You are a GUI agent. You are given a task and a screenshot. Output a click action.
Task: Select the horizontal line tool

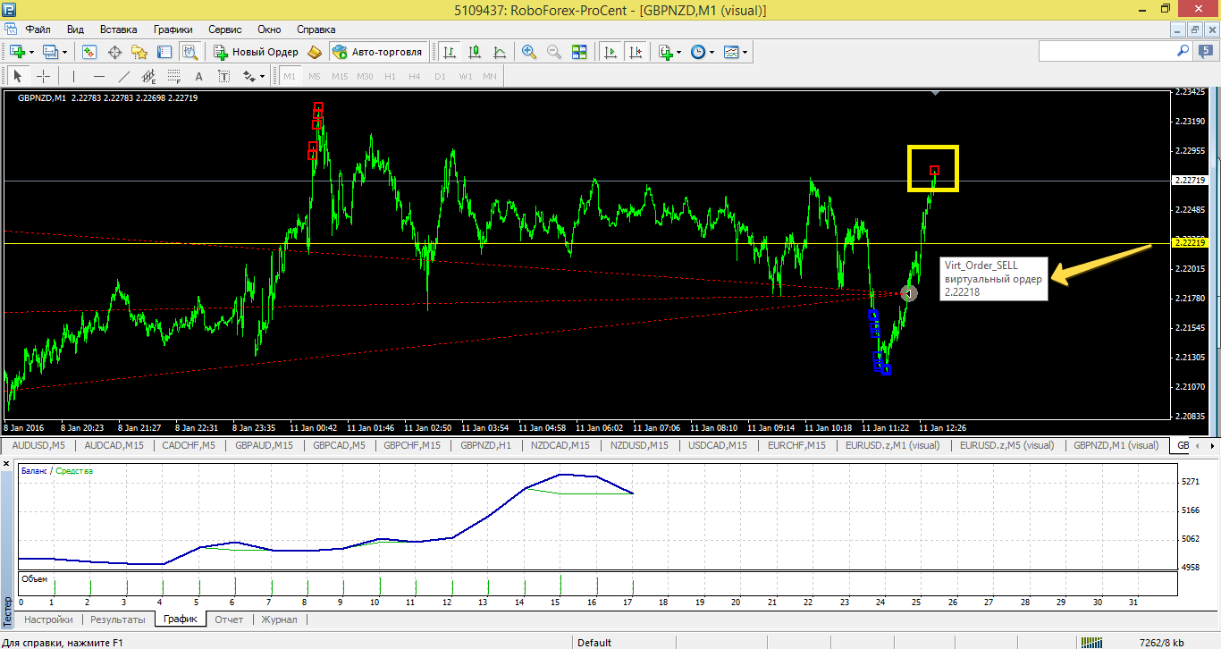tap(99, 76)
